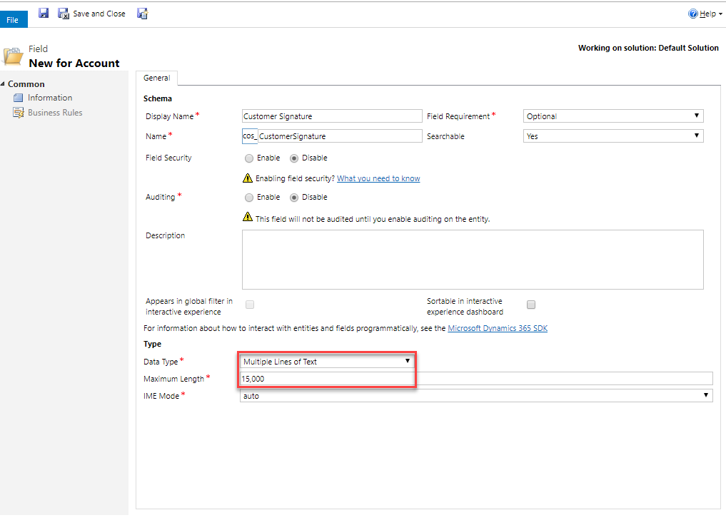The image size is (726, 520).
Task: Click the Save and Close icon
Action: click(x=64, y=14)
